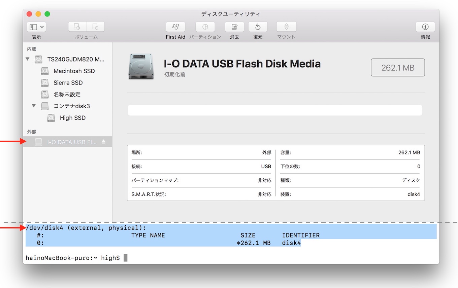Image resolution: width=458 pixels, height=288 pixels.
Task: Click the パーティション (Partition) toolbar icon
Action: coord(205,27)
